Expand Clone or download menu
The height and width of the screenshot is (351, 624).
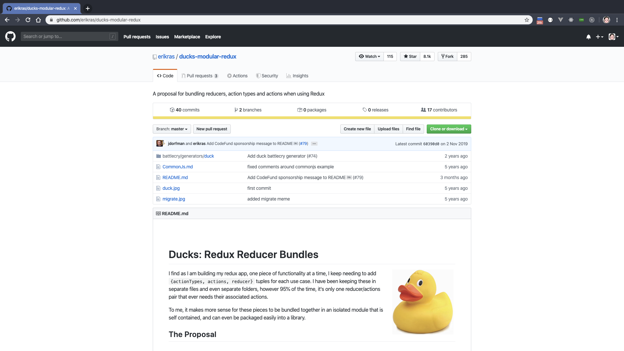coord(448,129)
